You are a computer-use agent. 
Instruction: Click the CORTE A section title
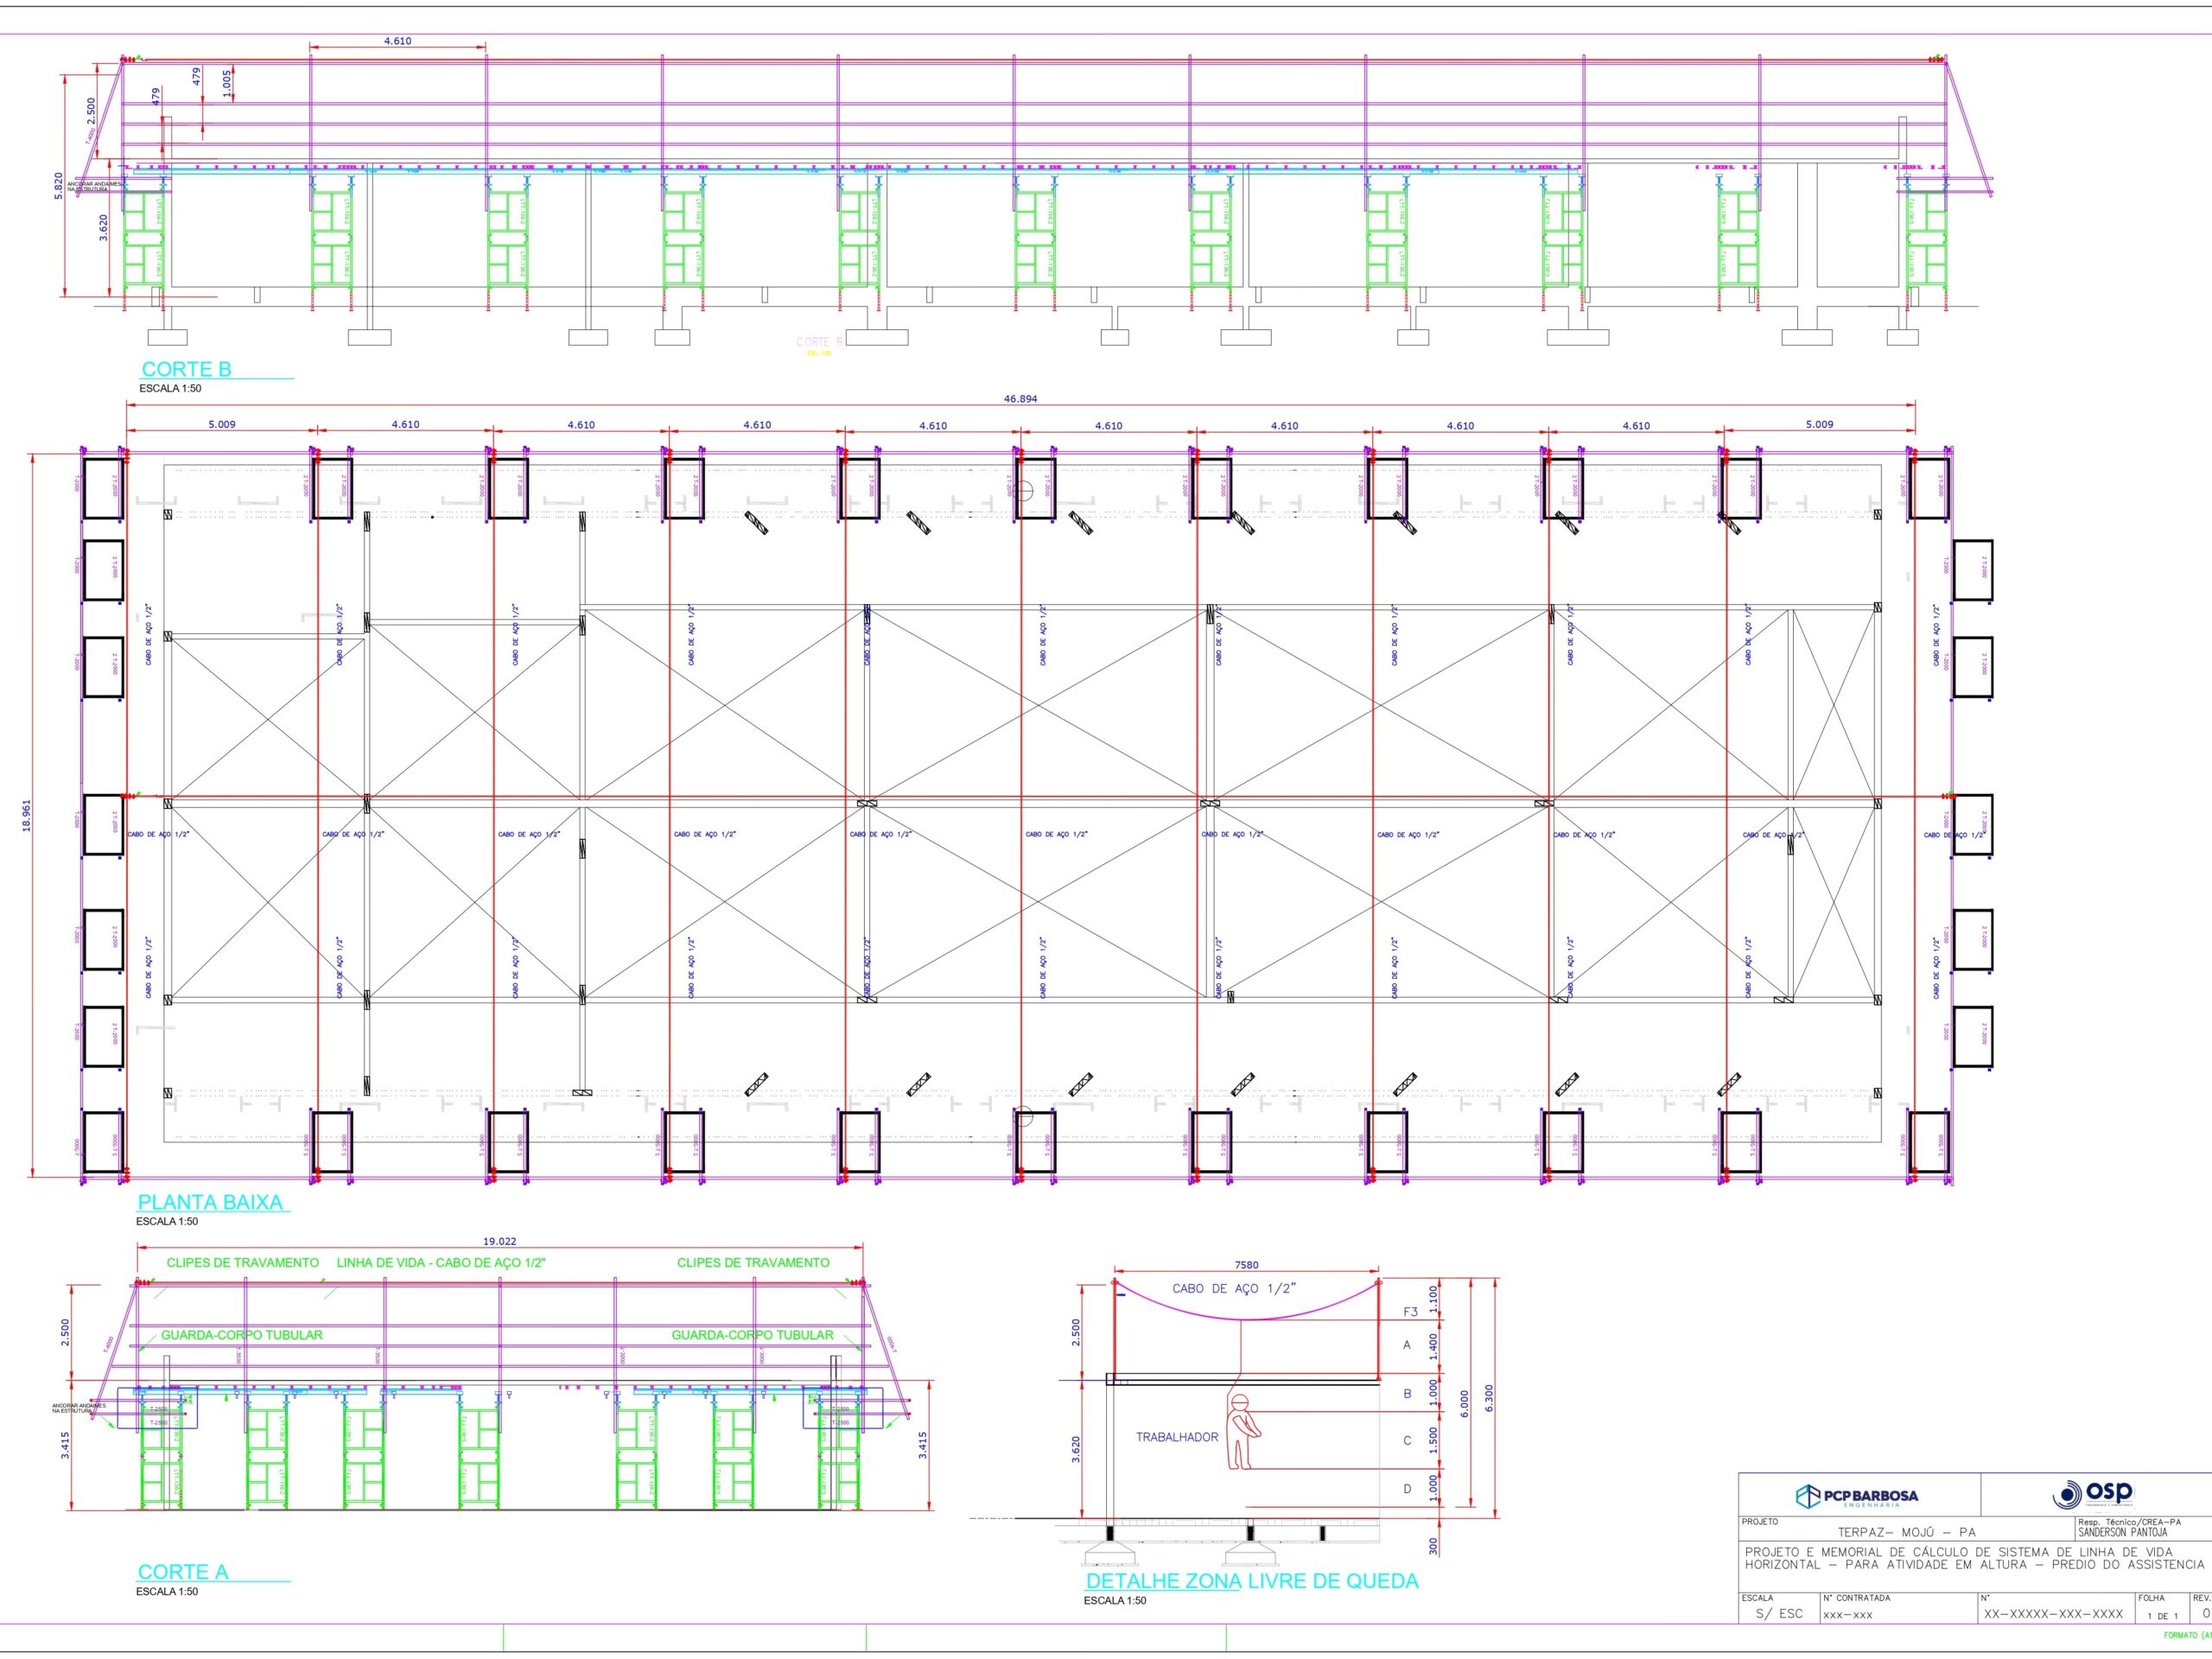point(183,1572)
